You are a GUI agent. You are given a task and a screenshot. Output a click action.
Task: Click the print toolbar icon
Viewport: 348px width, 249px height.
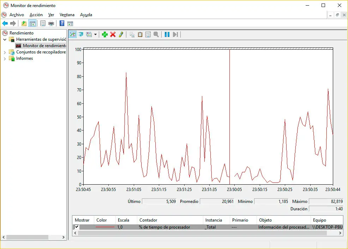coord(51,24)
